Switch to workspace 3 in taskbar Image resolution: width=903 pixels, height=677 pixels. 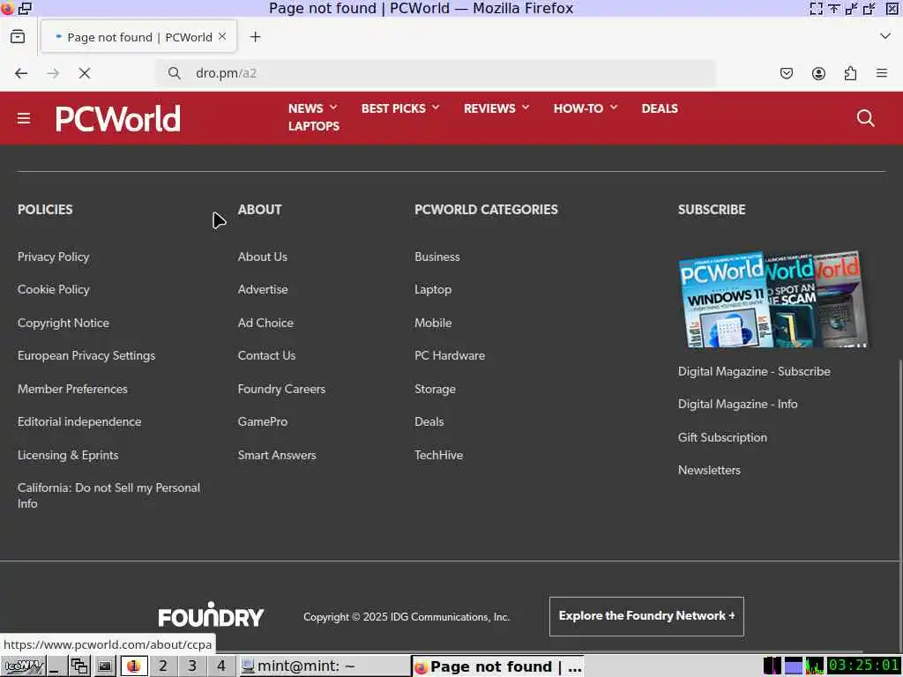tap(192, 666)
